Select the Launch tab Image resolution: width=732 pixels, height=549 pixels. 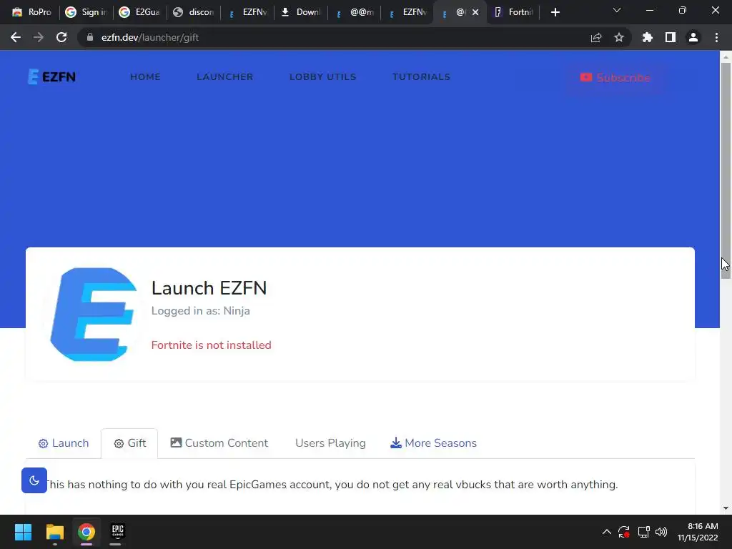[64, 443]
